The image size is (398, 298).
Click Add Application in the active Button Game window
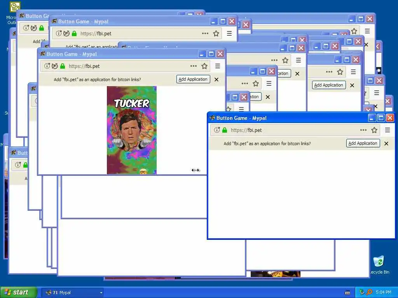363,143
